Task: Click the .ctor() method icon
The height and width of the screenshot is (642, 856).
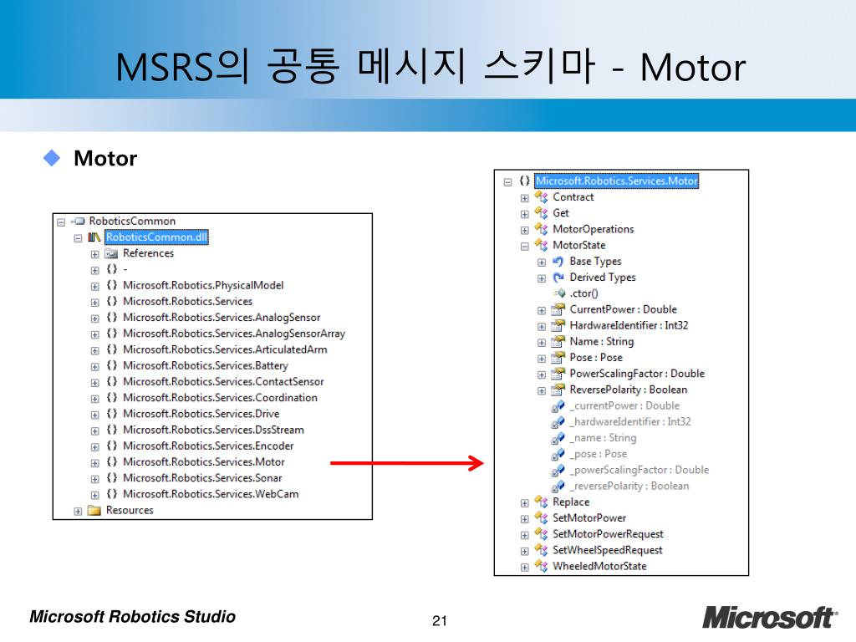Action: [x=559, y=293]
